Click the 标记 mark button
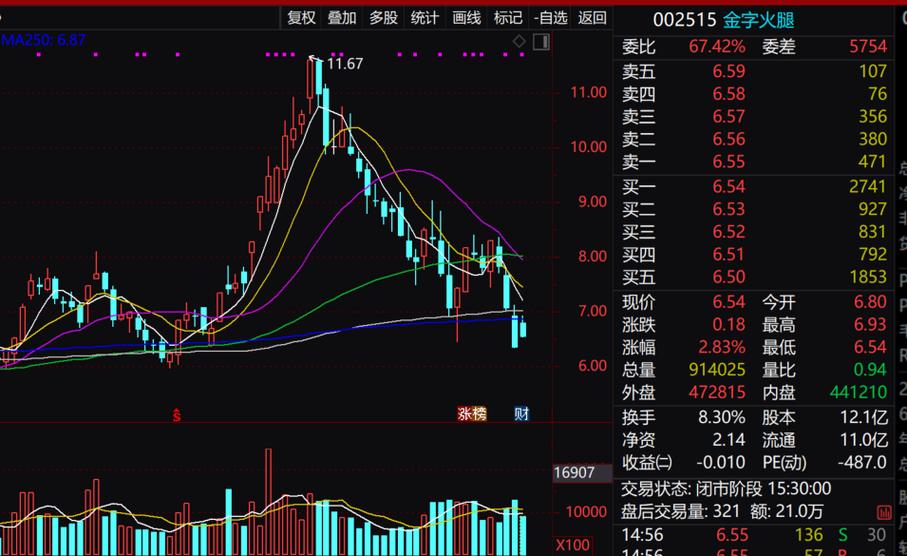This screenshot has height=556, width=907. pyautogui.click(x=508, y=18)
